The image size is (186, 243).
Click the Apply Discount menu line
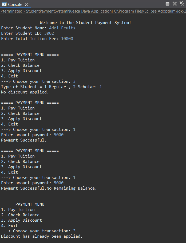pos(21,70)
